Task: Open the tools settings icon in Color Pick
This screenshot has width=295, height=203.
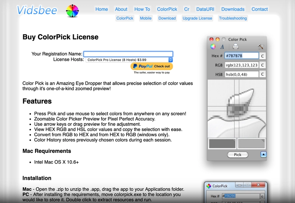Action: coord(261,46)
